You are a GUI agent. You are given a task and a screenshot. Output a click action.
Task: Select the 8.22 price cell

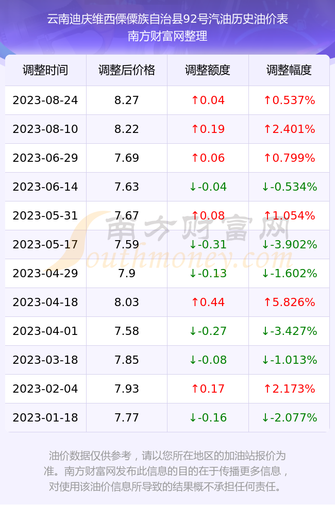click(127, 129)
